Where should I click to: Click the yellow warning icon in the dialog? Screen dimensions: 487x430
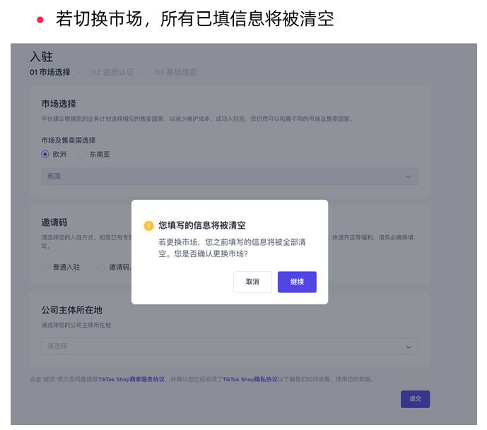tap(148, 226)
